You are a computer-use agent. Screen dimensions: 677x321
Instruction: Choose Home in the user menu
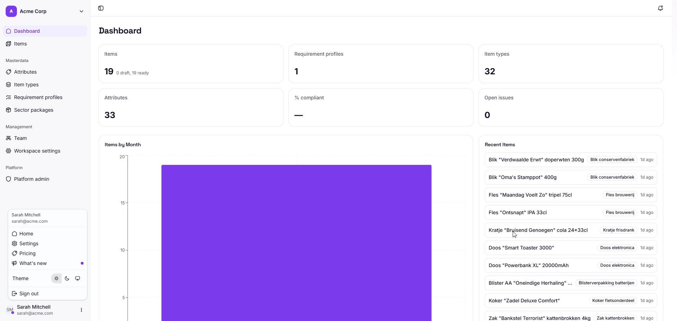[x=48, y=234]
